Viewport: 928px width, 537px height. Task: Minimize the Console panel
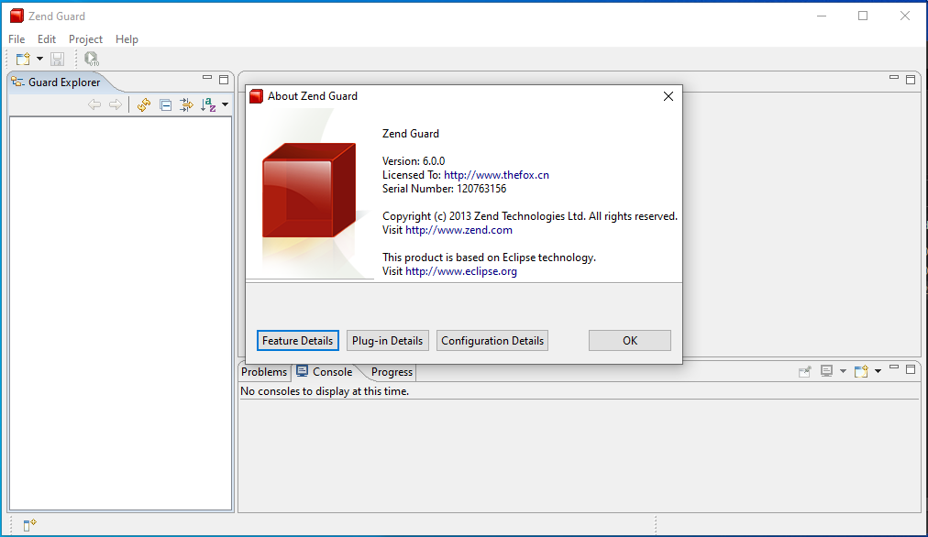coord(894,367)
